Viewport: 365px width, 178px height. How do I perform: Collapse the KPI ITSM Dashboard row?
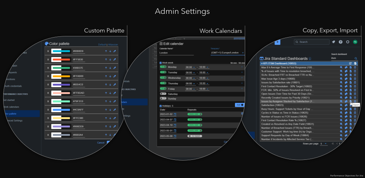coord(262,63)
